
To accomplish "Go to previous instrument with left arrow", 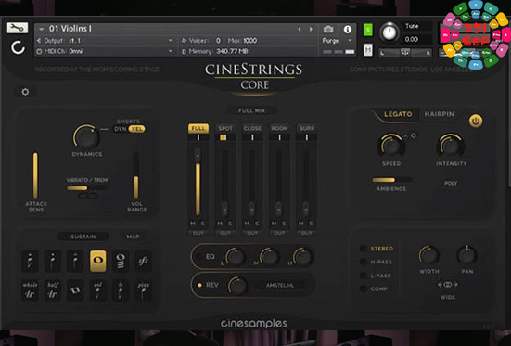I will coord(300,29).
